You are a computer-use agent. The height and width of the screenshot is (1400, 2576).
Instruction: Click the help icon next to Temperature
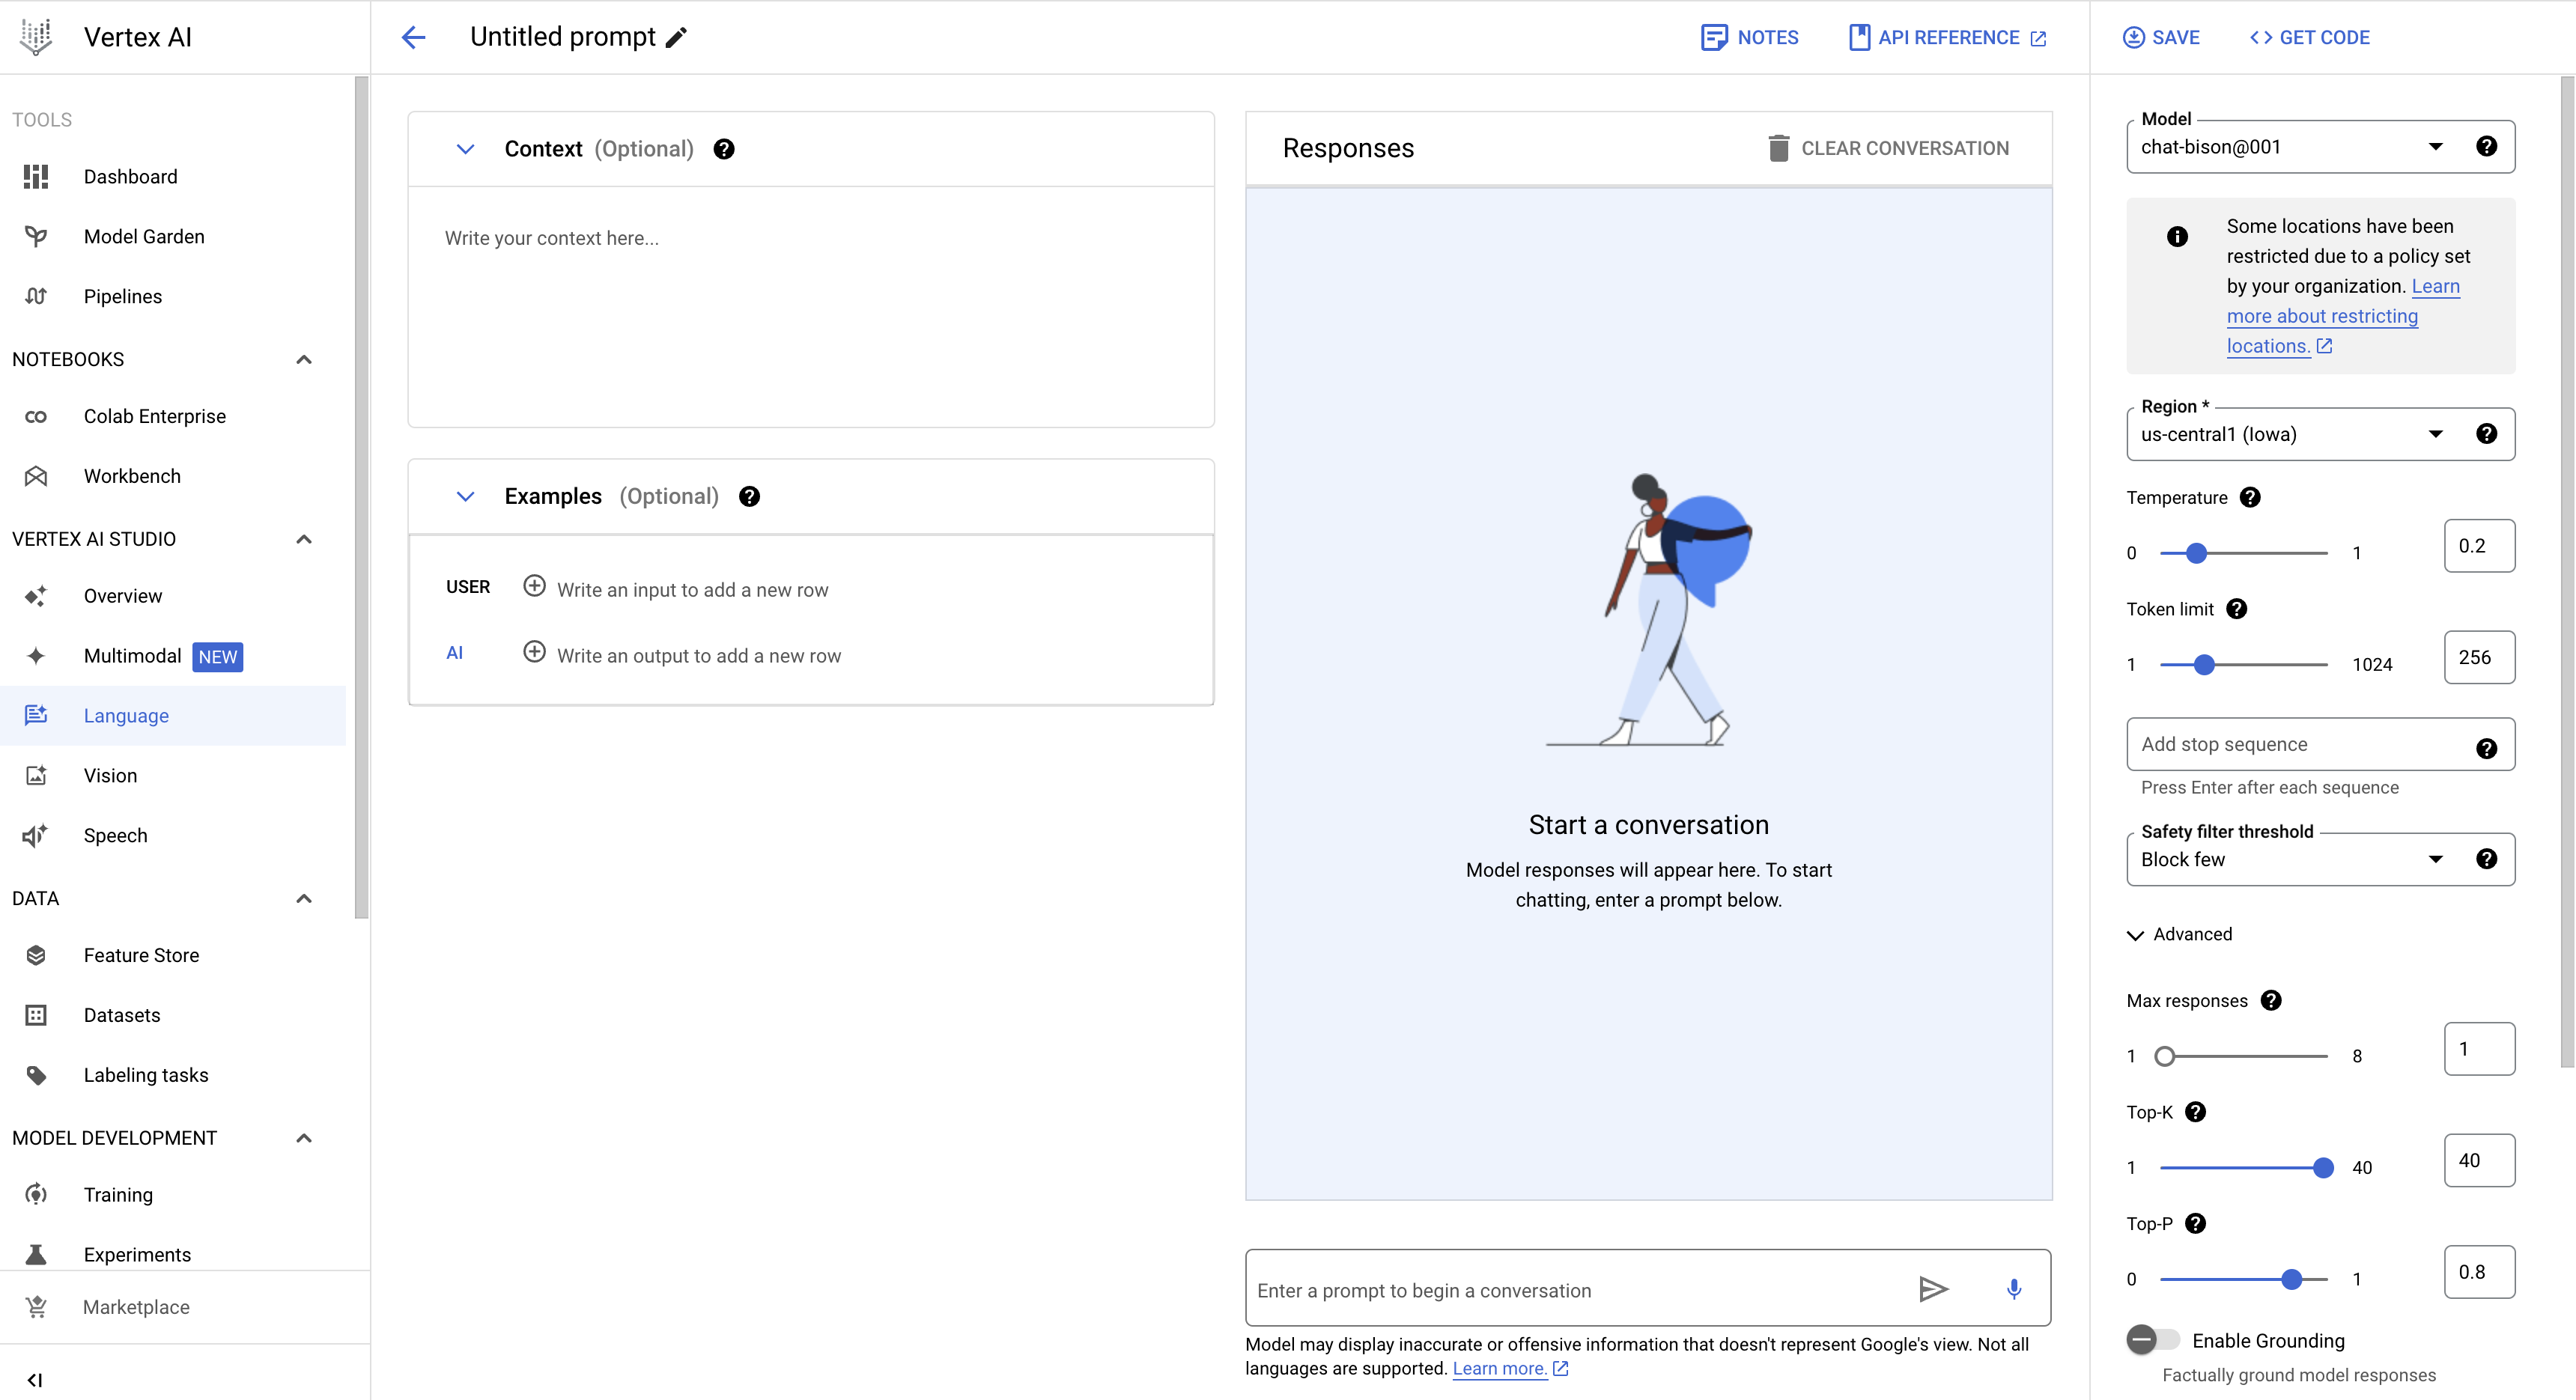pos(2250,498)
